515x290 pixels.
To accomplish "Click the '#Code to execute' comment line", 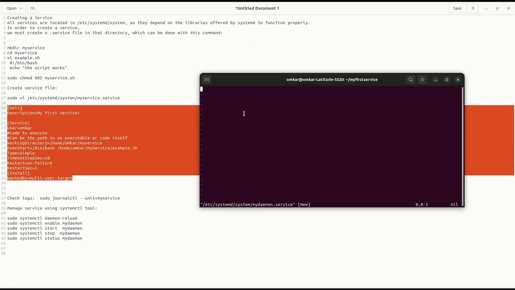I will tap(27, 133).
